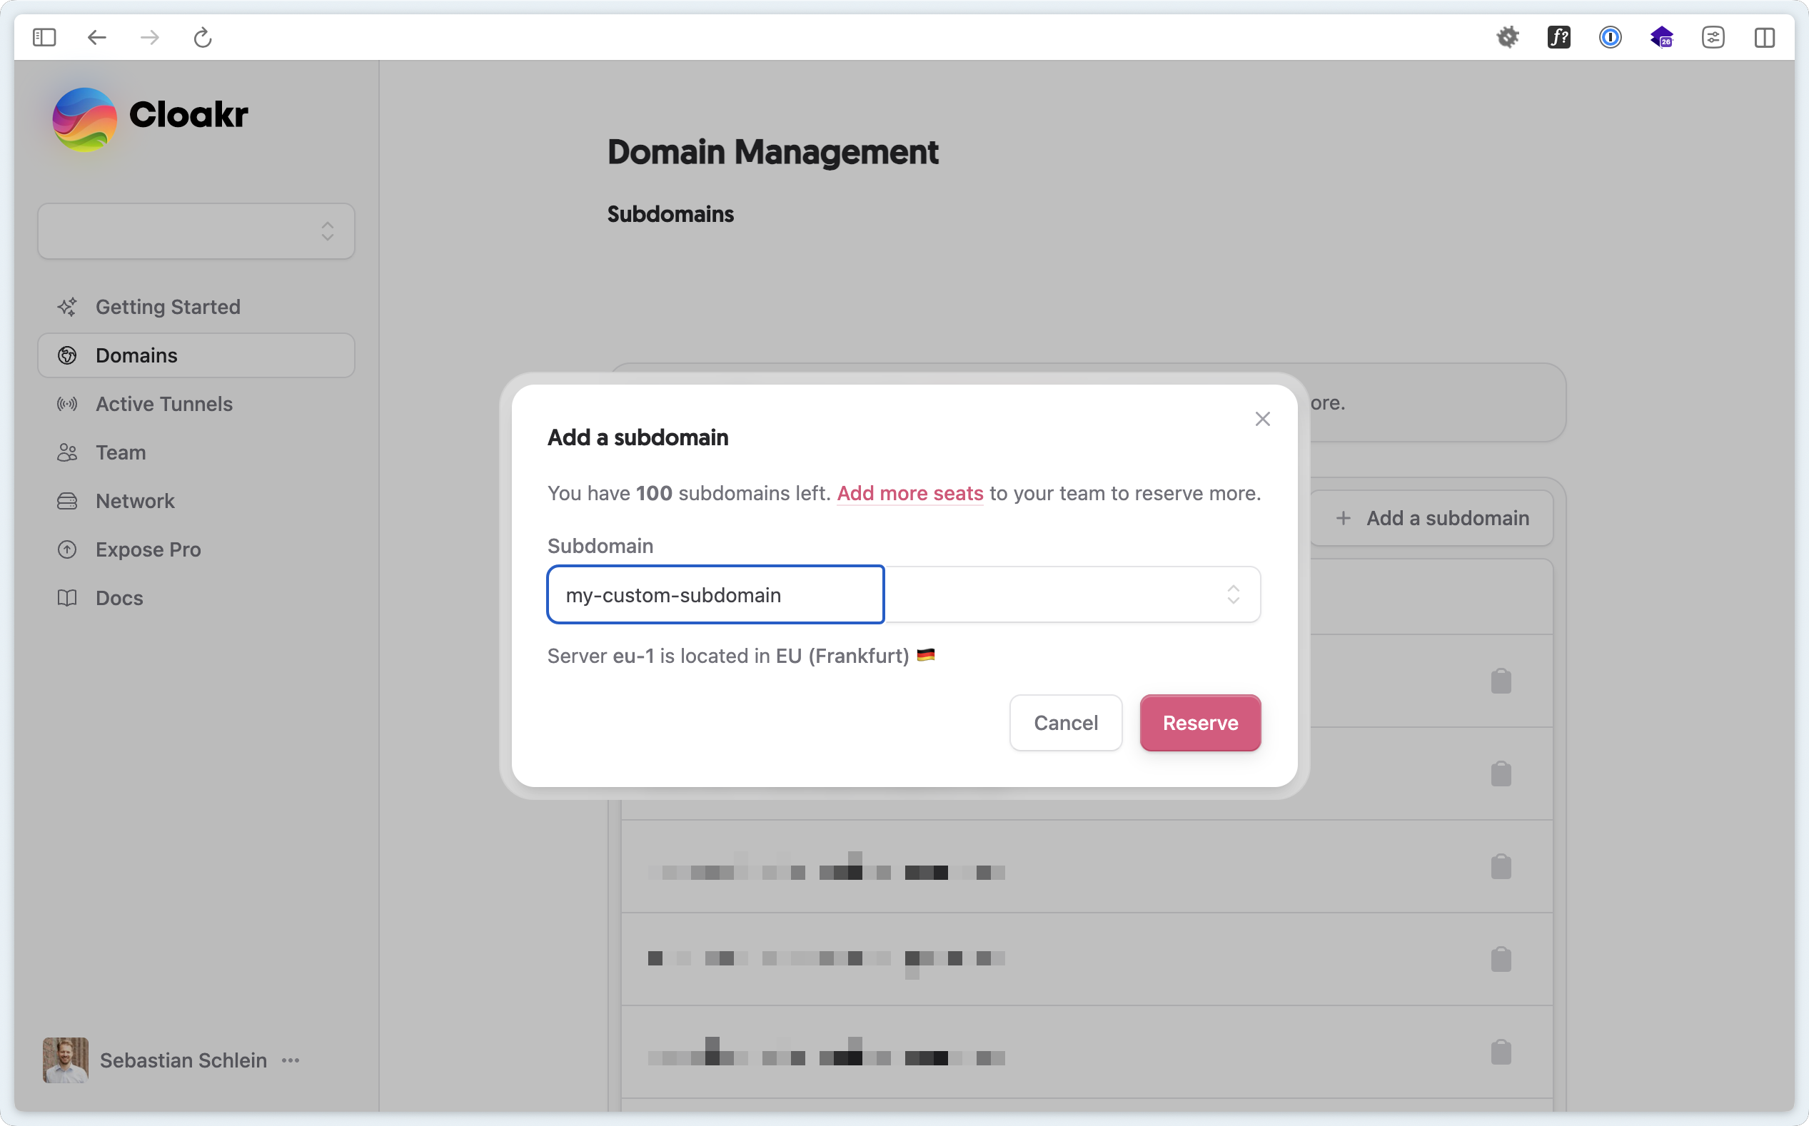Expand the team selector dropdown in sidebar
Image resolution: width=1809 pixels, height=1126 pixels.
[196, 231]
